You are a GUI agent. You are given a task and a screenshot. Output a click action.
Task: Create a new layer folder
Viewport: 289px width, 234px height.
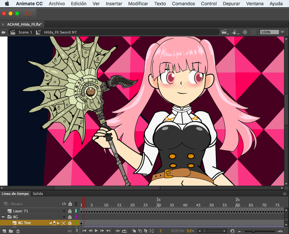click(11, 231)
